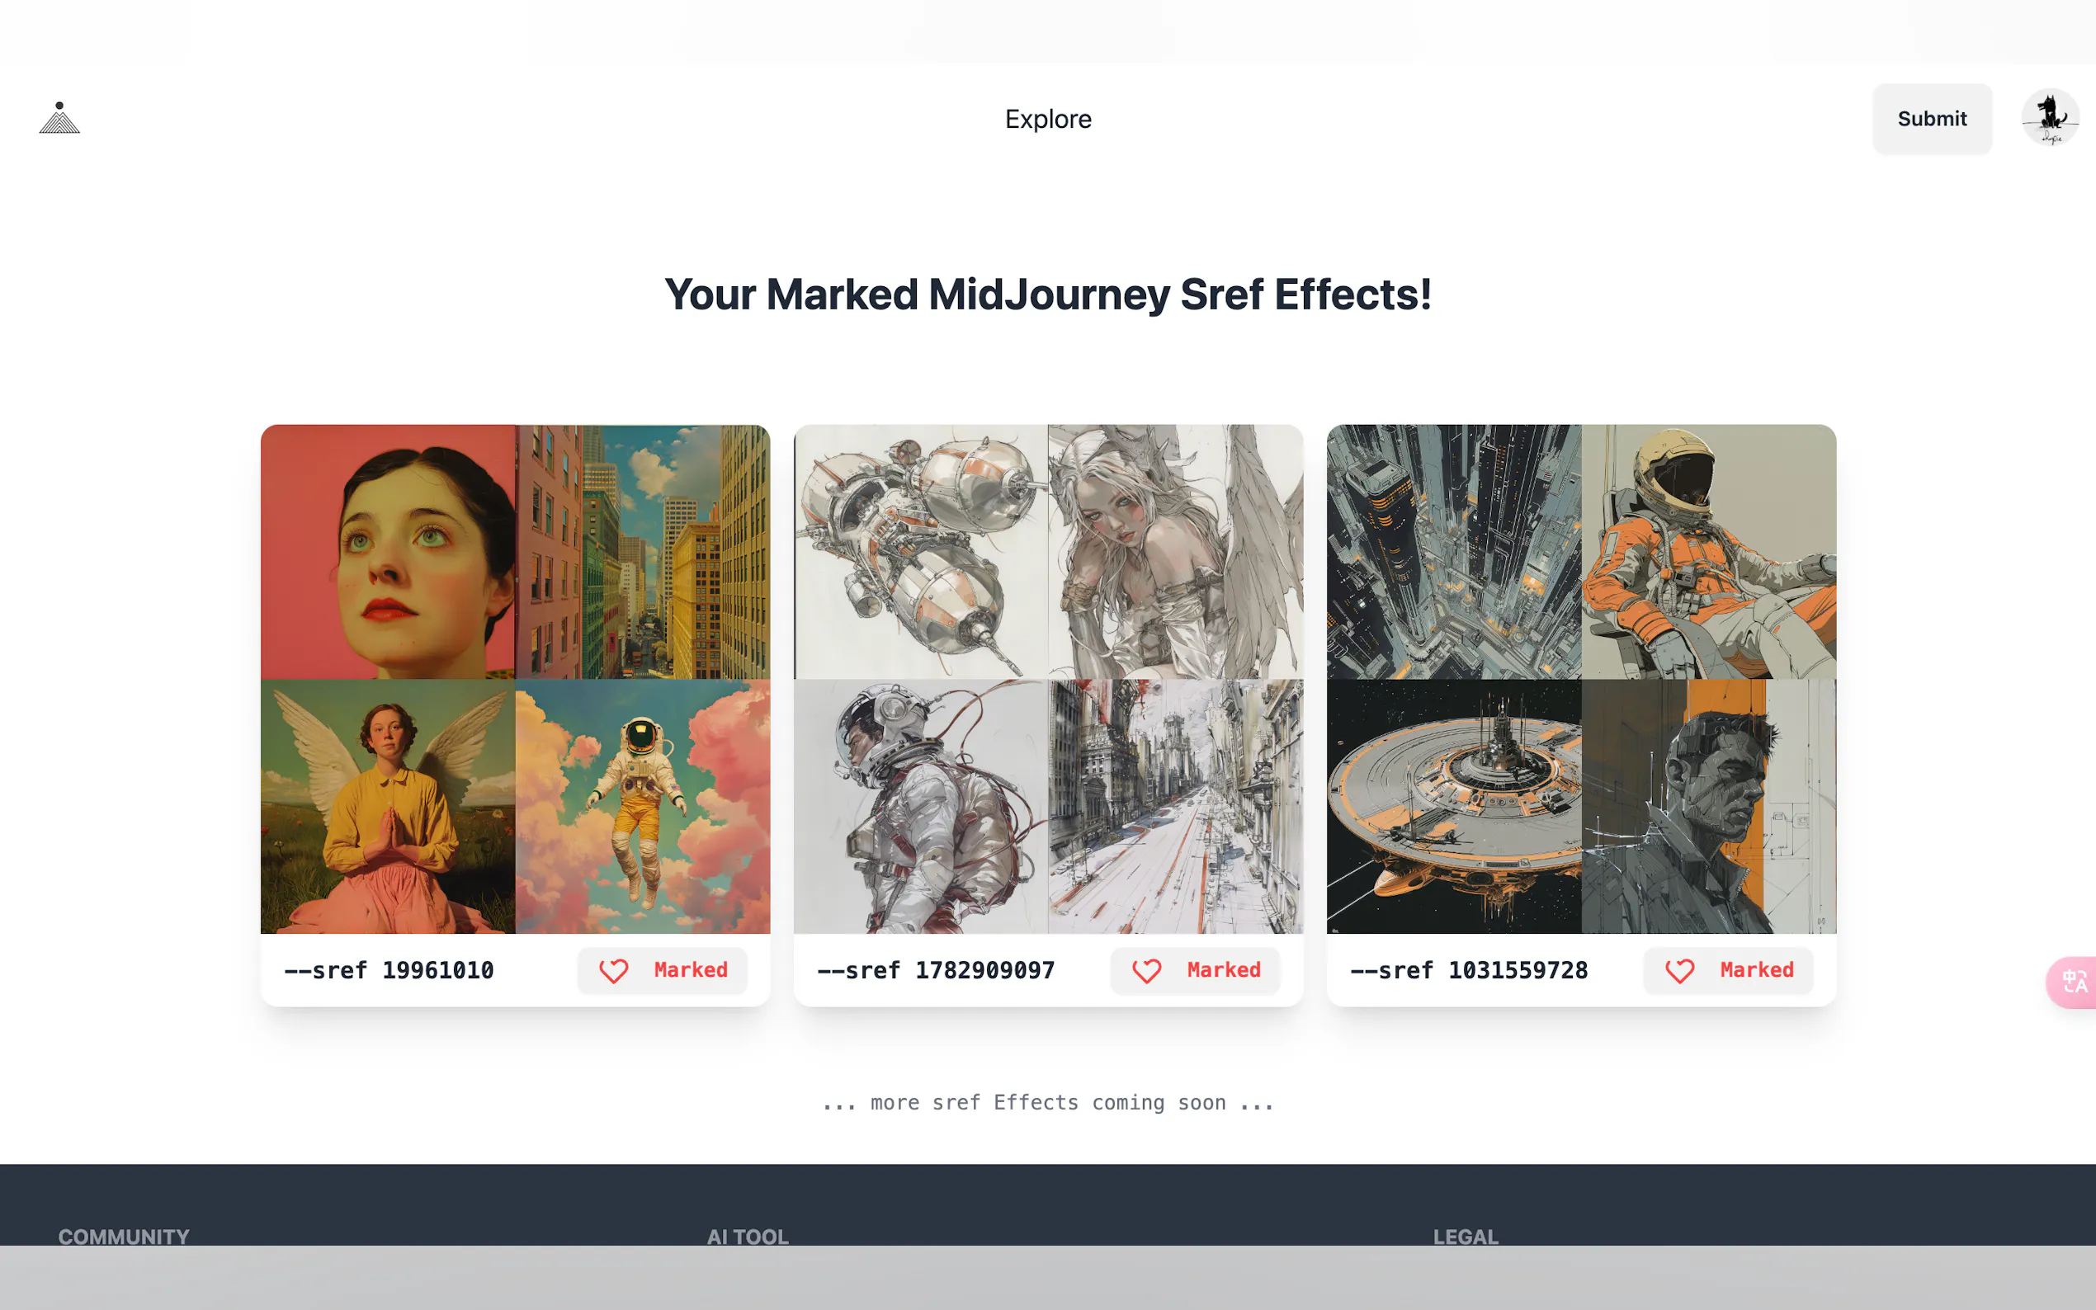Click the pyramid site logo
Screen dimensions: 2096x1310
tap(59, 118)
